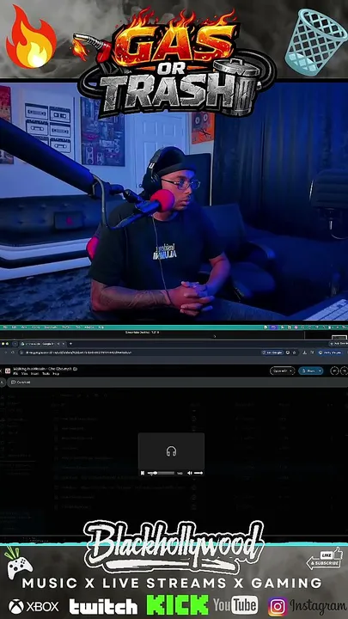The width and height of the screenshot is (348, 619).
Task: Expand the Share button dropdown arrow
Action: point(320,371)
